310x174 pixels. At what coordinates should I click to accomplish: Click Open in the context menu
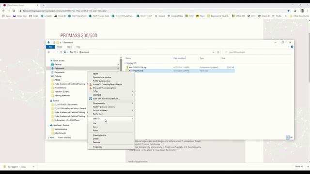[95, 74]
